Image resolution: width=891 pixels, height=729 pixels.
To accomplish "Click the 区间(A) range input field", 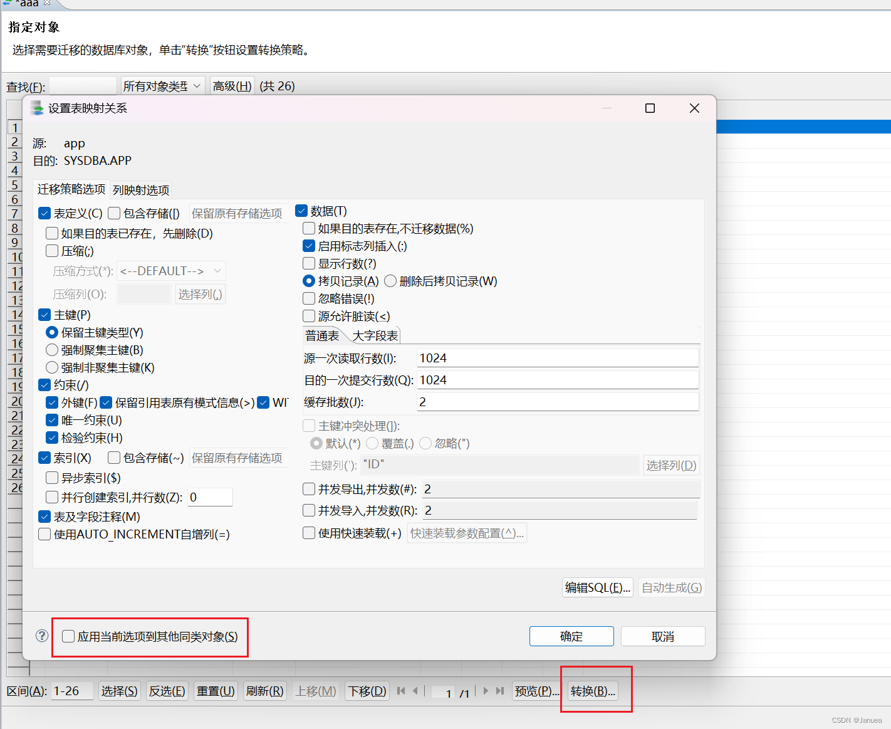I will 72,691.
